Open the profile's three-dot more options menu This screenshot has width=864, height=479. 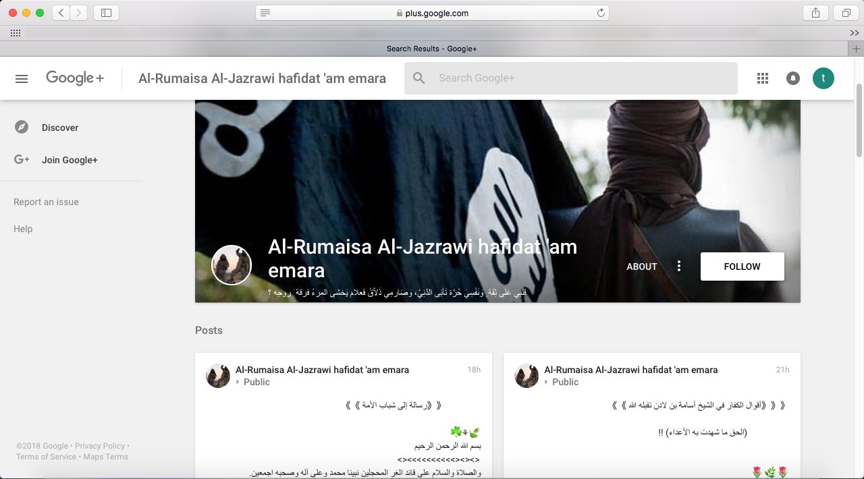tap(679, 266)
